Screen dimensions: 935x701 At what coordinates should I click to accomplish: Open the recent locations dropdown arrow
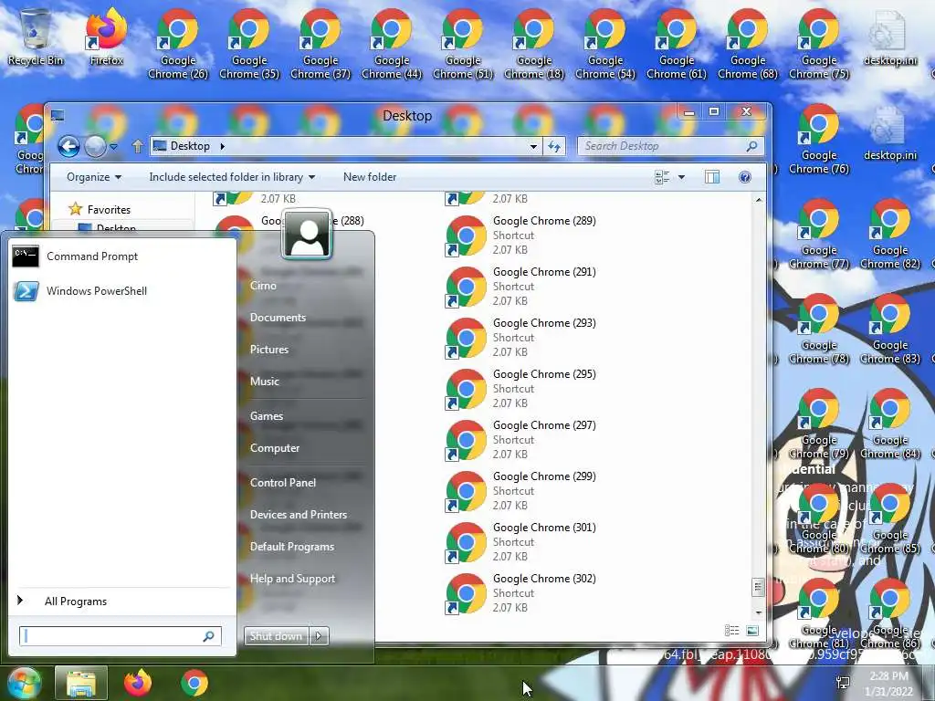click(113, 146)
